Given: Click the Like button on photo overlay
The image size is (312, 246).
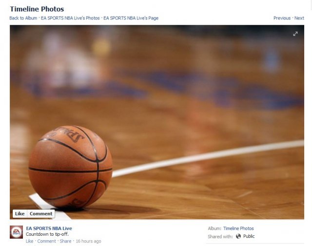Looking at the screenshot, I should pos(20,214).
